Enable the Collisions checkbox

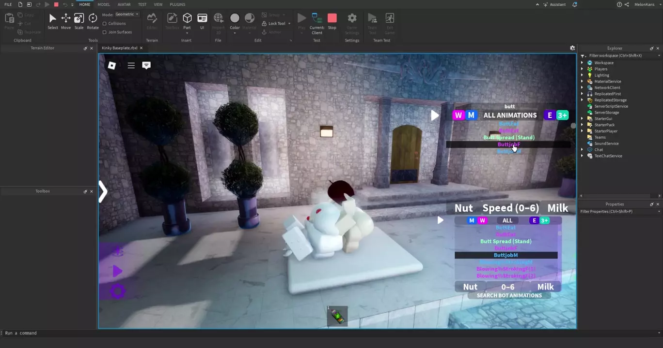[x=105, y=24]
